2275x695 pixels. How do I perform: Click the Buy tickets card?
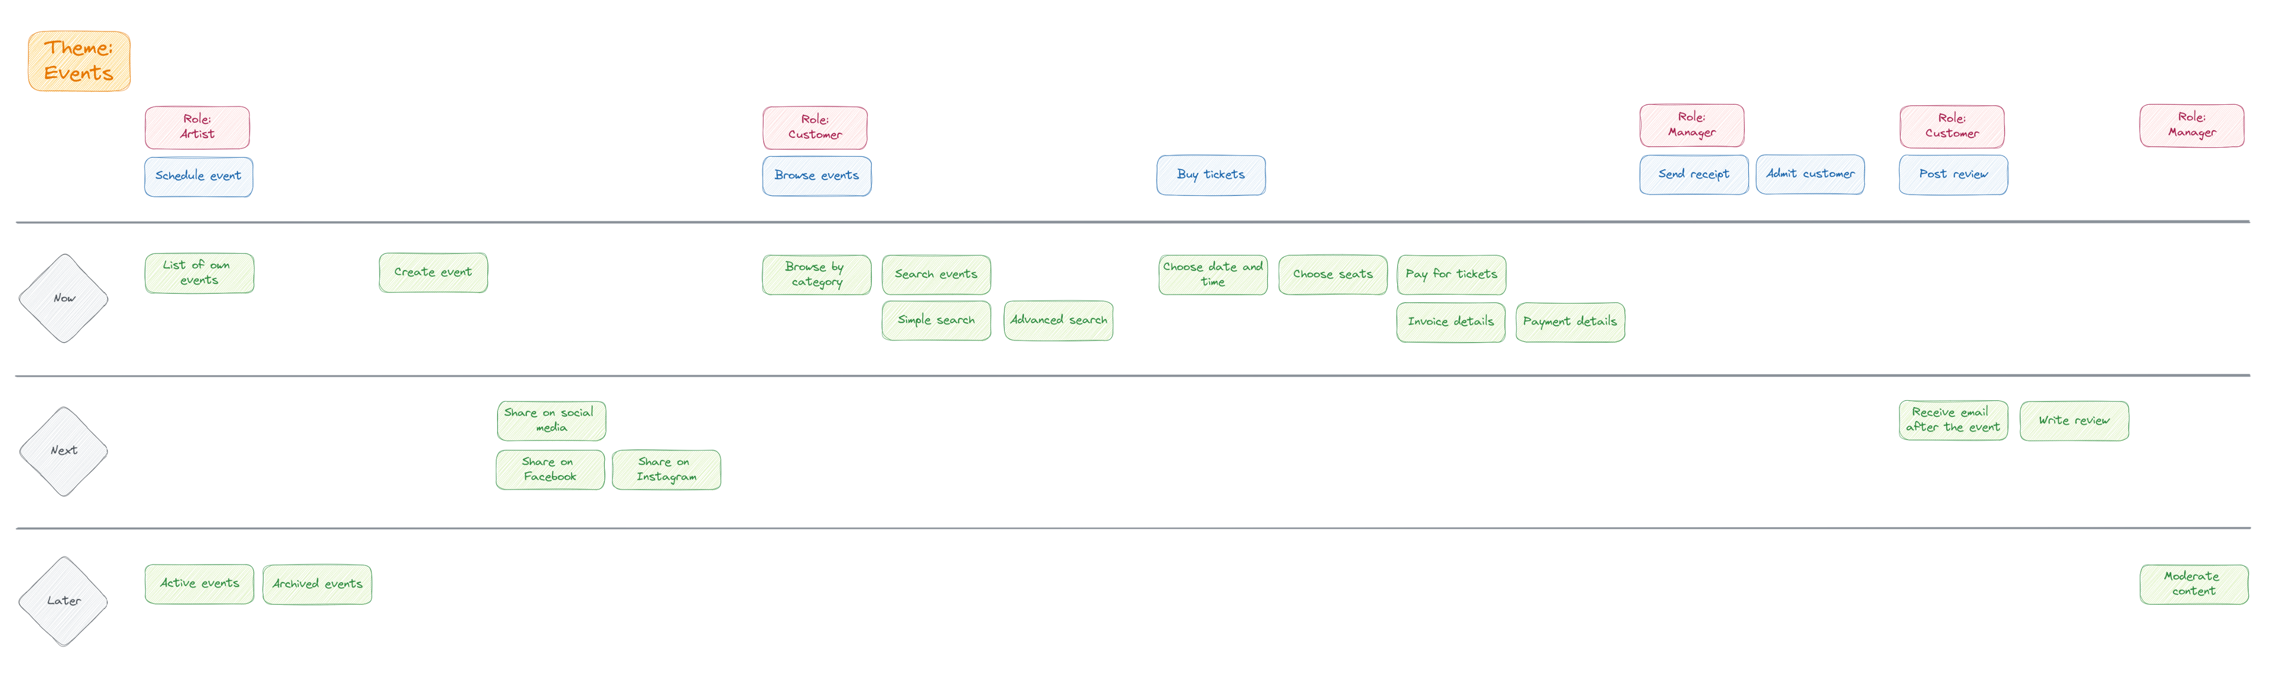coord(1211,175)
